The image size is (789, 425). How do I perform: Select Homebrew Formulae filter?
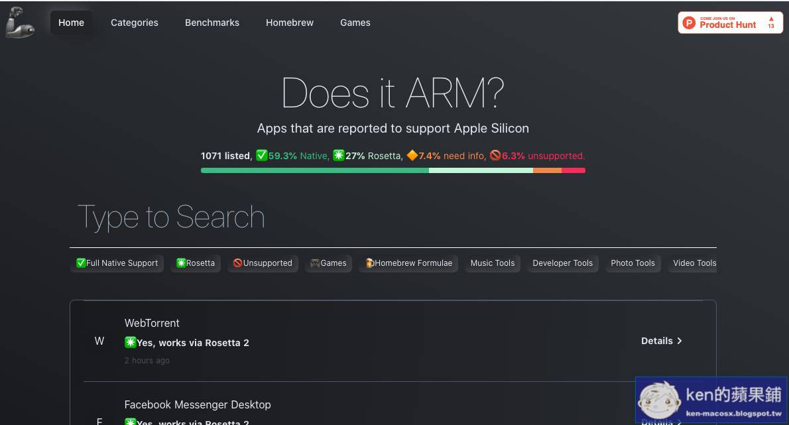tap(408, 263)
